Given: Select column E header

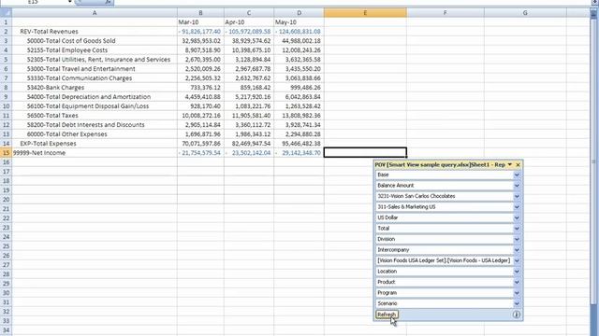Looking at the screenshot, I should [x=365, y=13].
